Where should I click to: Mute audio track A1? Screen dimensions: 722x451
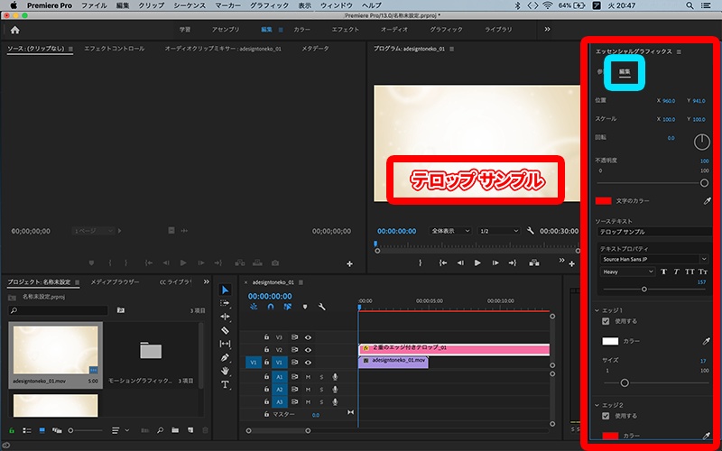(x=308, y=376)
